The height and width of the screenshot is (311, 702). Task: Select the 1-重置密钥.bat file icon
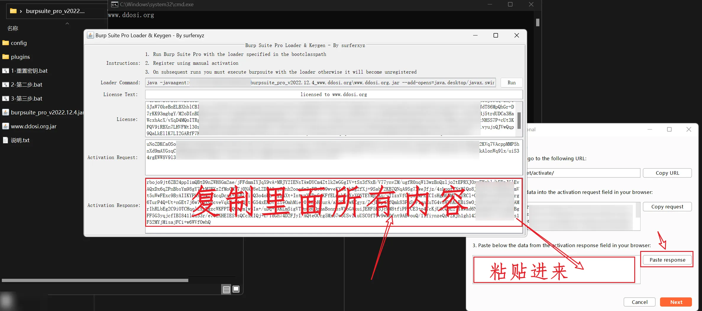(x=6, y=71)
